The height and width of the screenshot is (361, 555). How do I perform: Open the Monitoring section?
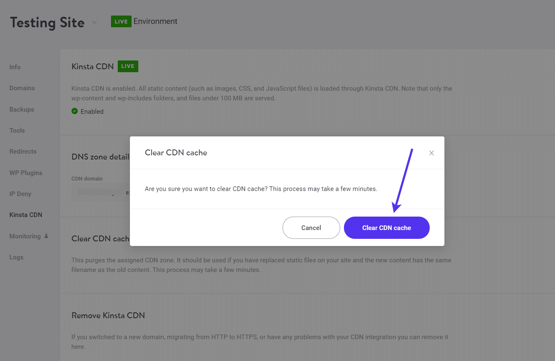coord(25,236)
